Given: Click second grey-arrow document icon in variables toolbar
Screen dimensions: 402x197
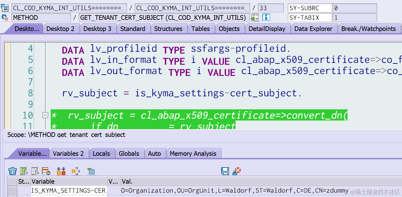Looking at the screenshot, I should tap(35, 171).
